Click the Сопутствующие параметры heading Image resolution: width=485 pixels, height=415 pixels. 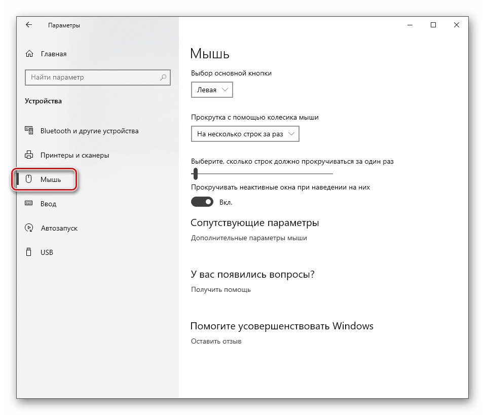coord(254,222)
